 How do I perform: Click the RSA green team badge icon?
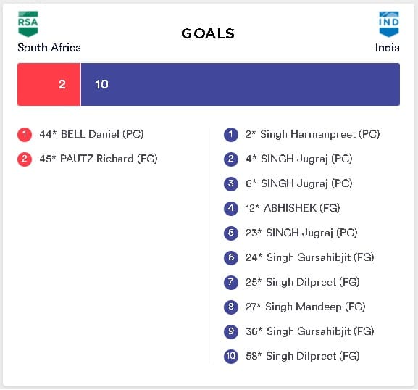(28, 24)
